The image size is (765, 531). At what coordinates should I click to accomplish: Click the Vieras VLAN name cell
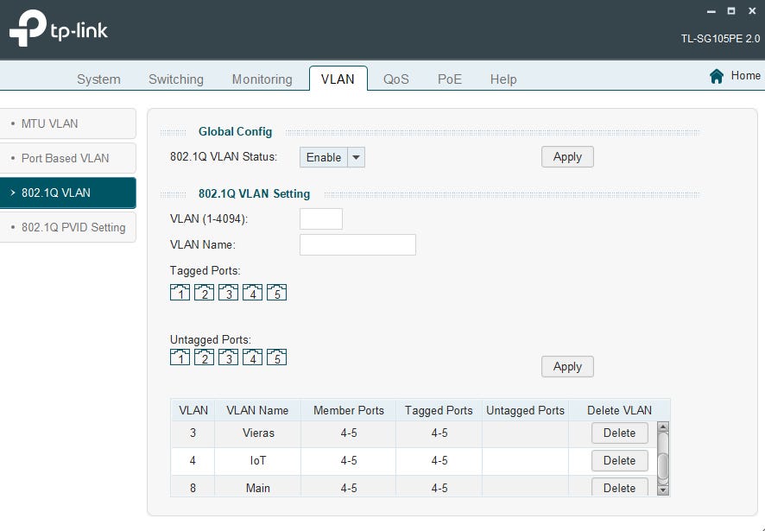tap(258, 433)
